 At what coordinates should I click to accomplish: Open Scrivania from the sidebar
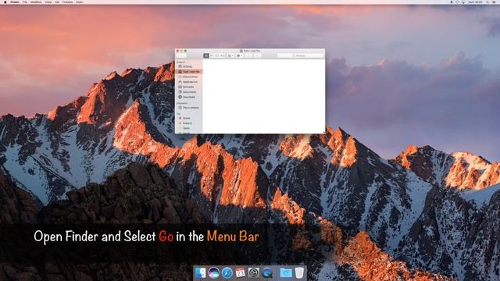188,87
